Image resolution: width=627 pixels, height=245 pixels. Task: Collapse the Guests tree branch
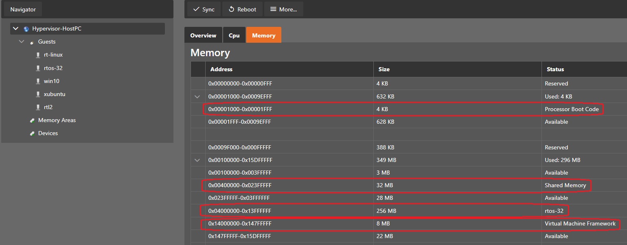(x=22, y=42)
